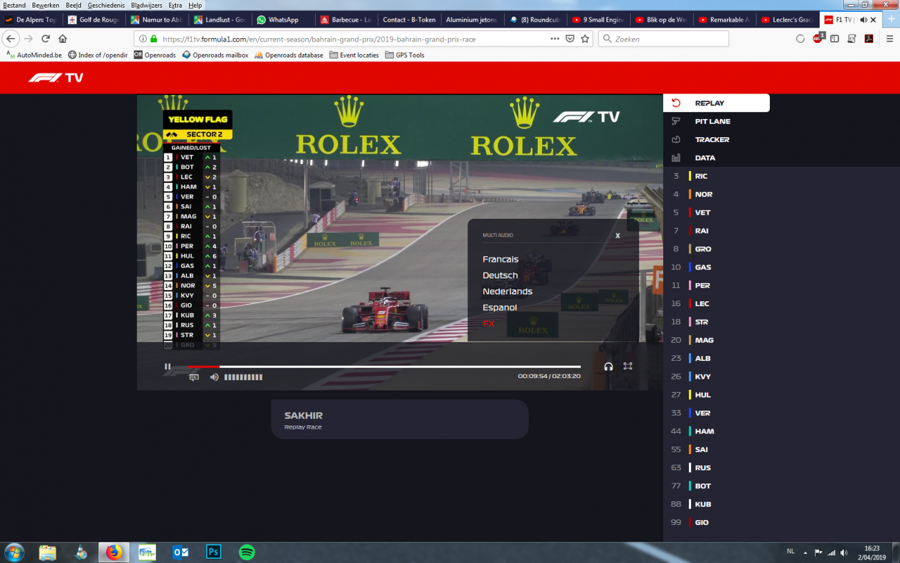900x563 pixels.
Task: Open Photoshop from the taskbar
Action: pyautogui.click(x=214, y=552)
